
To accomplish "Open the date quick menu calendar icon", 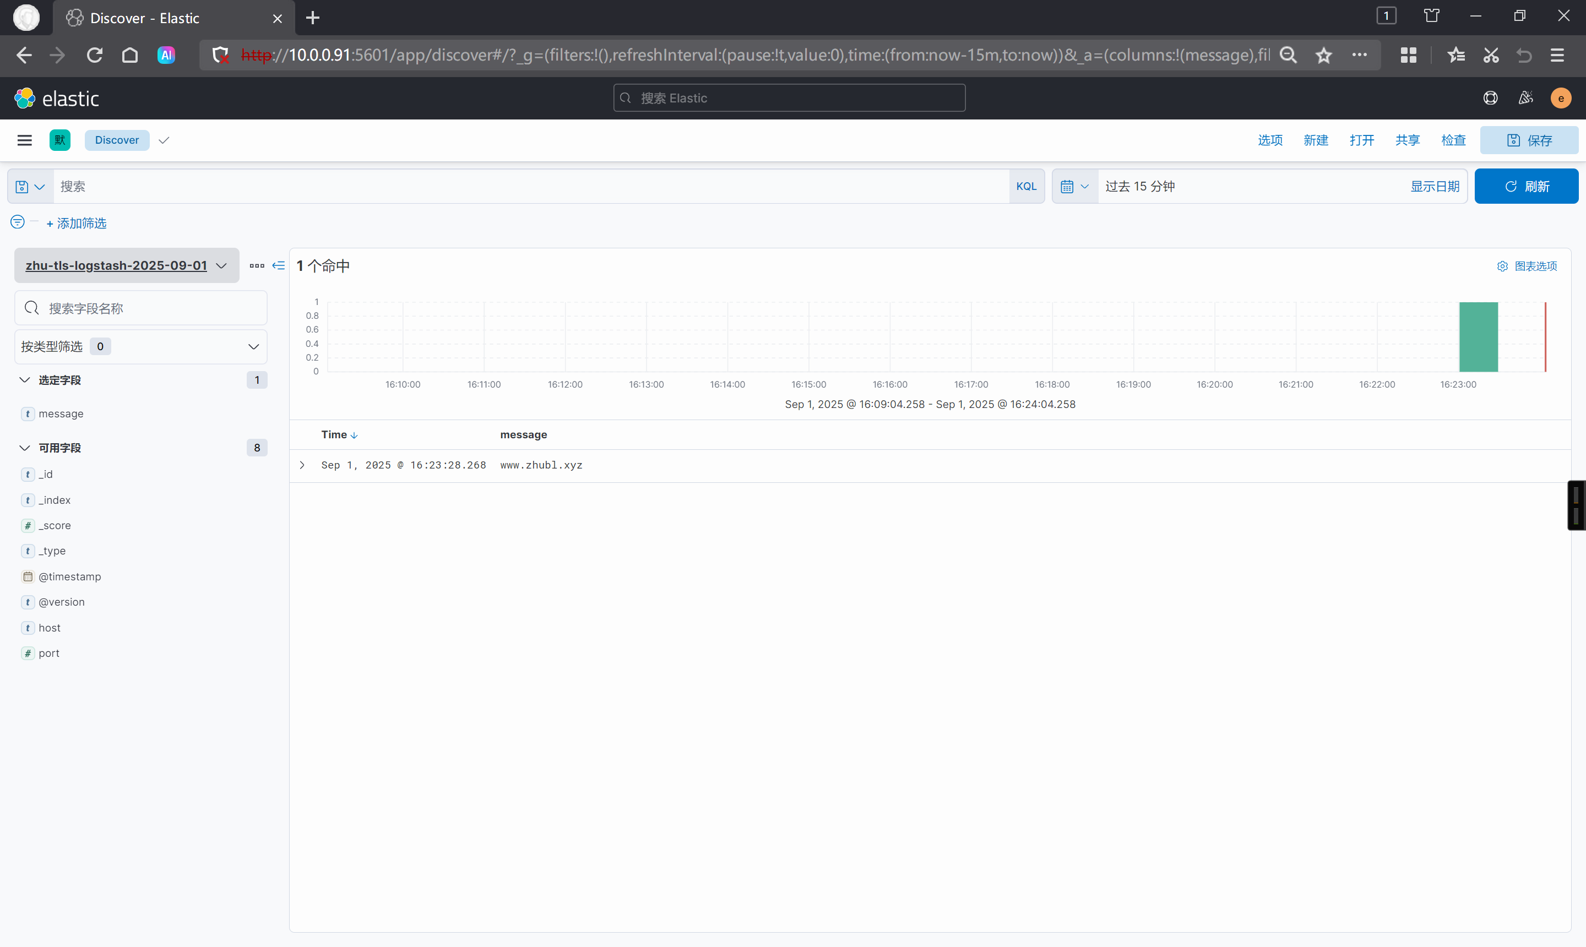I will (x=1075, y=186).
